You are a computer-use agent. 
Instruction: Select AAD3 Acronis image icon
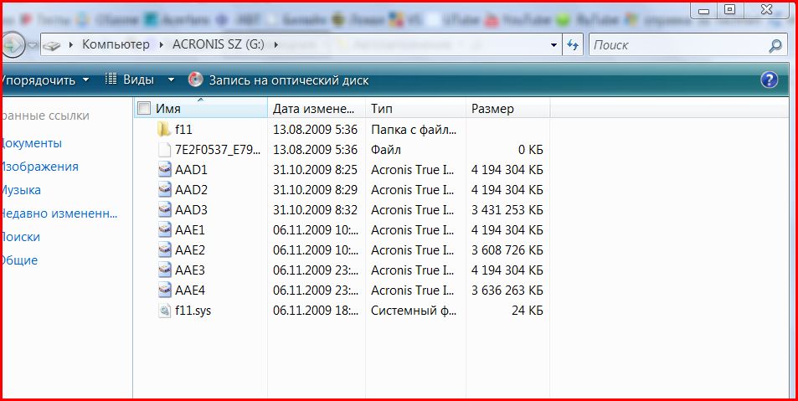coord(164,209)
